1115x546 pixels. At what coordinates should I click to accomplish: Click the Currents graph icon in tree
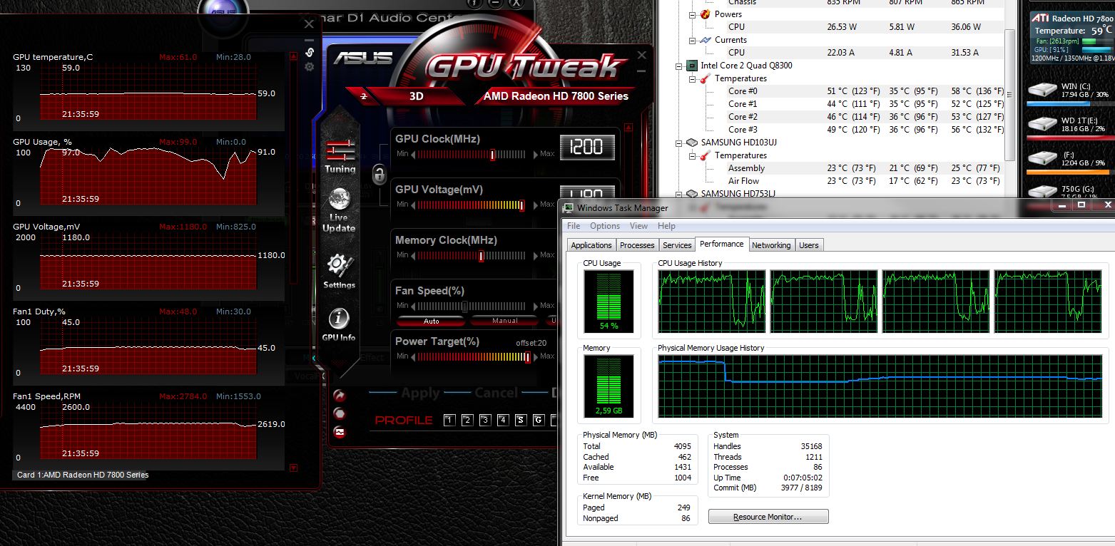point(705,40)
